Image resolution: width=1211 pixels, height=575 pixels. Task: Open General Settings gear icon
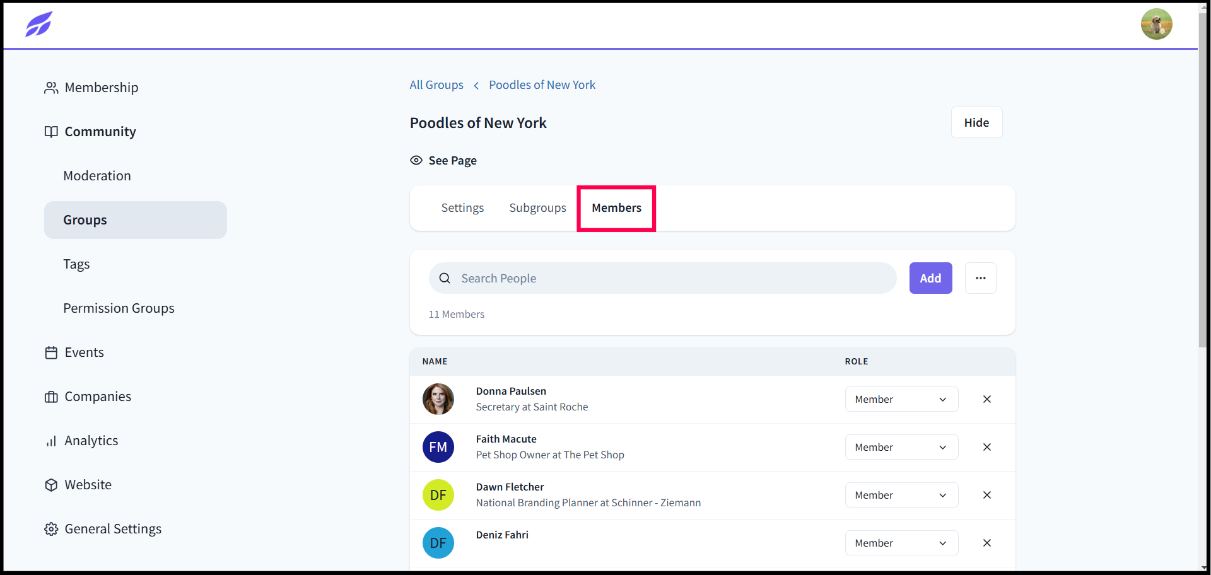52,529
